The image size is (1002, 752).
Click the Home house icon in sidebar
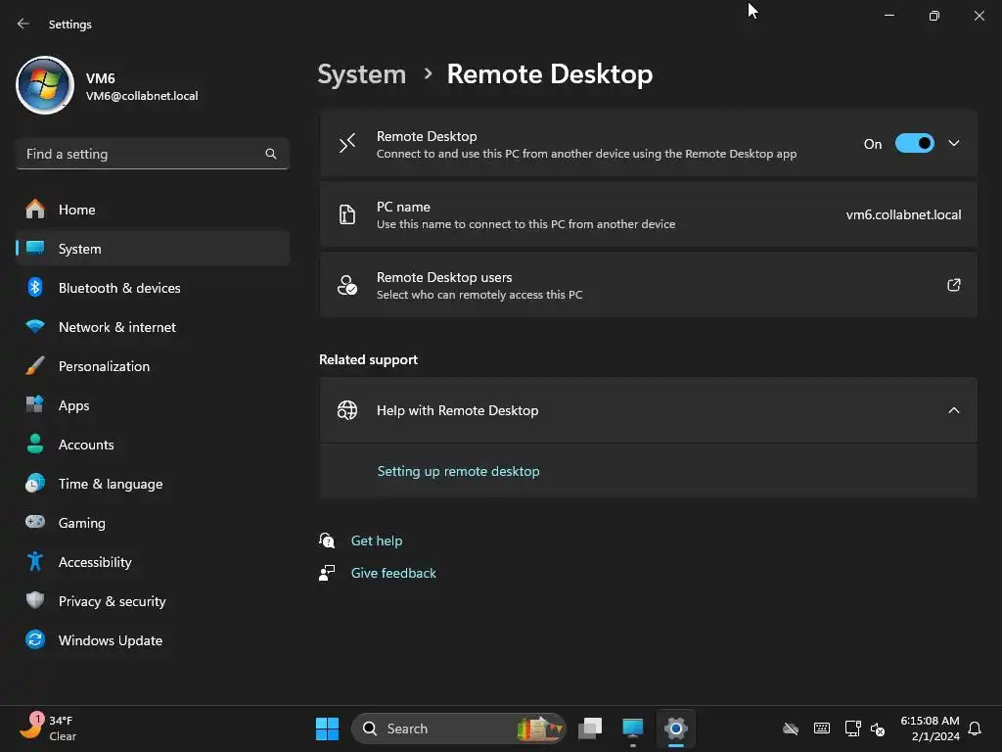pos(35,210)
